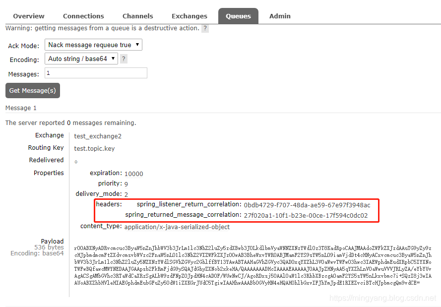Click the test_exchange2 exchange value

coord(97,136)
